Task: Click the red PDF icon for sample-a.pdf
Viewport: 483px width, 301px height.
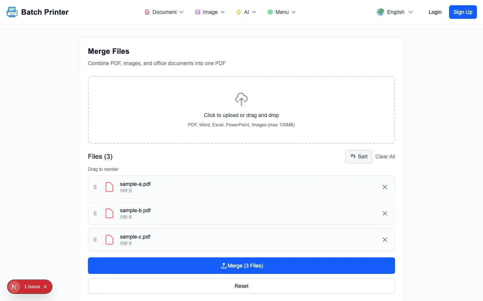Action: point(109,187)
